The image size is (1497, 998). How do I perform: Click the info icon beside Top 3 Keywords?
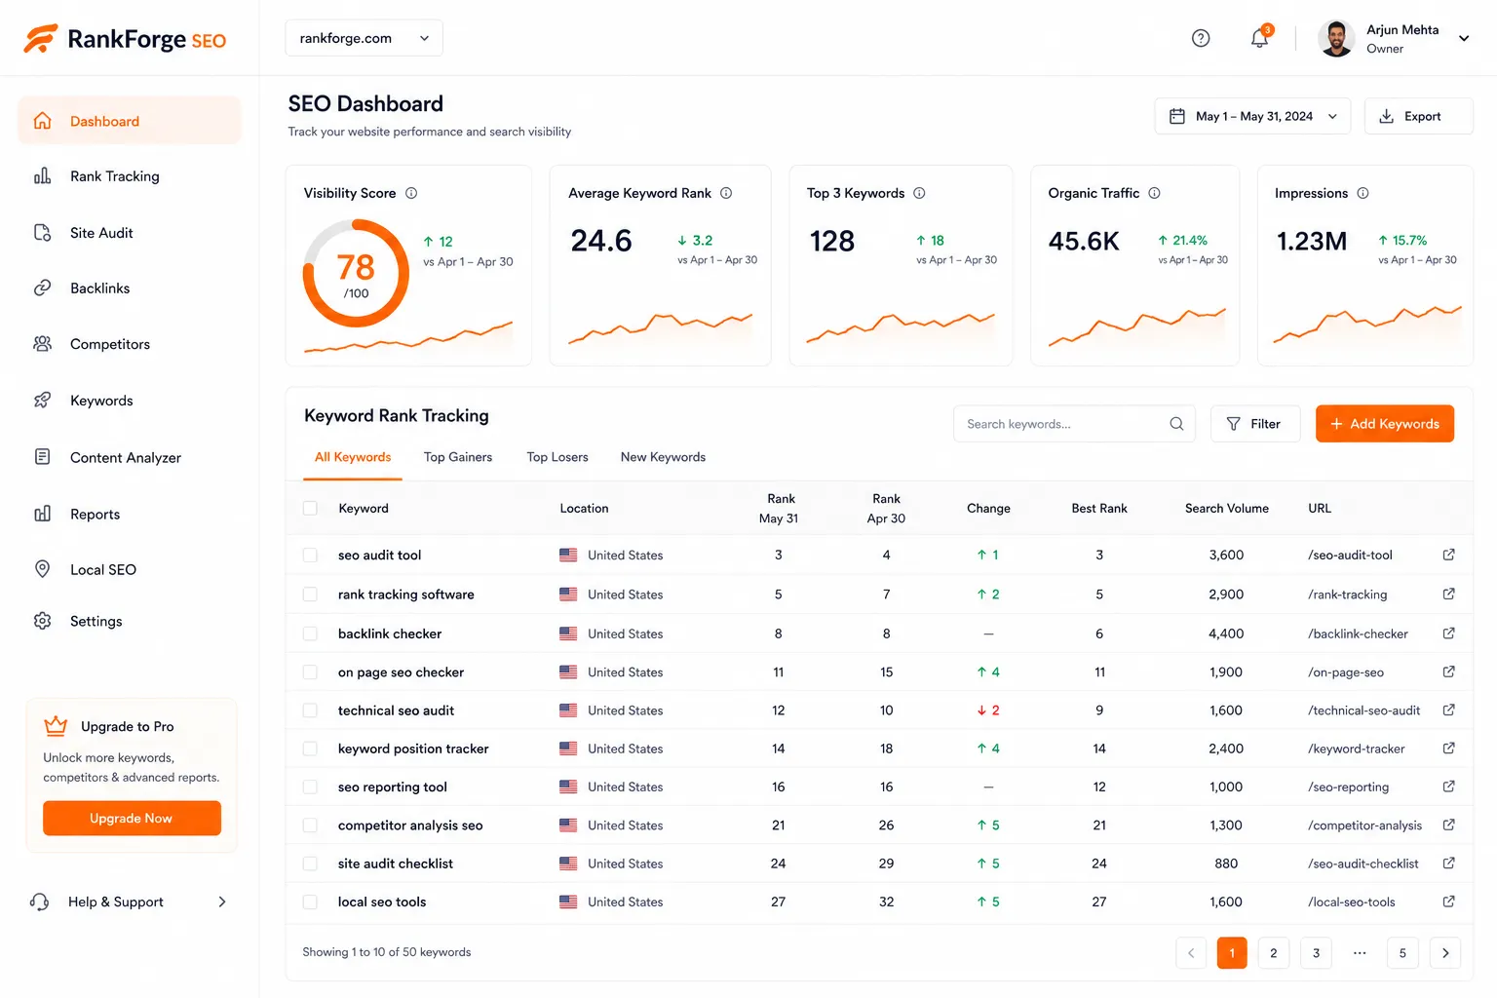click(919, 193)
